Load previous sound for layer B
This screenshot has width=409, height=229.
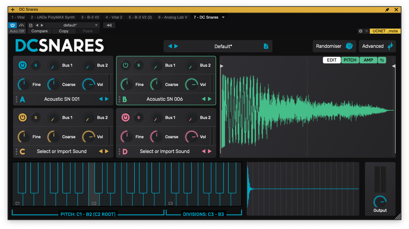204,99
